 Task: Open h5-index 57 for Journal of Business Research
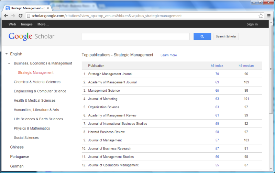(217, 149)
